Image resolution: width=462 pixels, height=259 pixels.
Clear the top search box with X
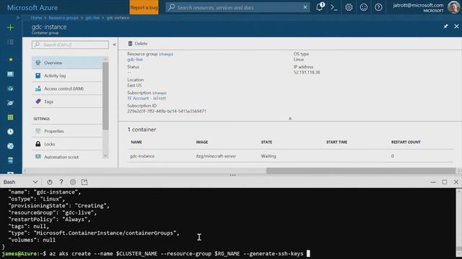305,7
